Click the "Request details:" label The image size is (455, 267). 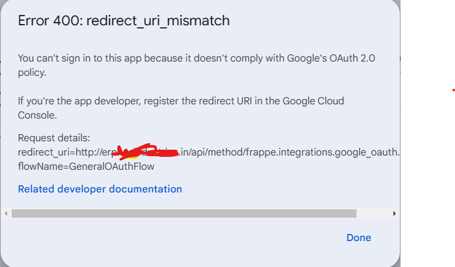54,138
